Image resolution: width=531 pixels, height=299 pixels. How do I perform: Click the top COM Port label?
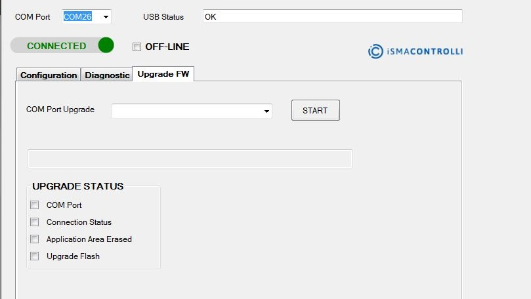point(33,17)
